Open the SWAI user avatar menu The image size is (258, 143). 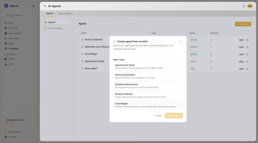click(x=250, y=6)
